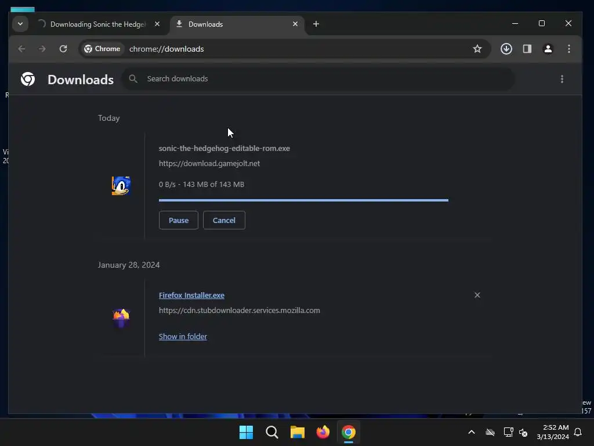Cancel the Sonic ROM download
Viewport: 594px width, 446px height.
[224, 220]
